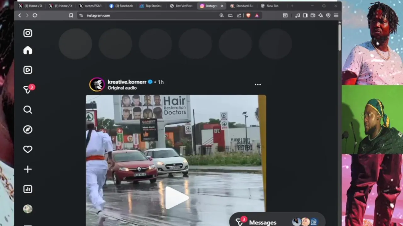
Task: Open more options on kreative.kornerr post
Action: (258, 84)
